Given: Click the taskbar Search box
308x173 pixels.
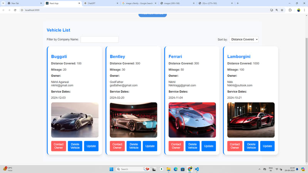Looking at the screenshot, I should click(x=133, y=169).
